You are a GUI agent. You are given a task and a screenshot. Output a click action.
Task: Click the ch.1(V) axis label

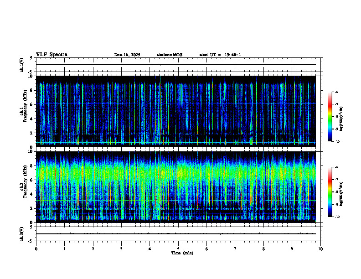tap(21, 65)
